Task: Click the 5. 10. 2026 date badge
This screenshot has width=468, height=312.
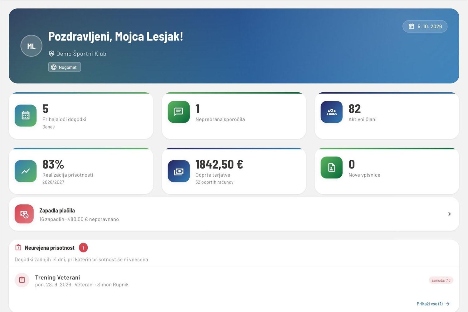Action: coord(425,27)
